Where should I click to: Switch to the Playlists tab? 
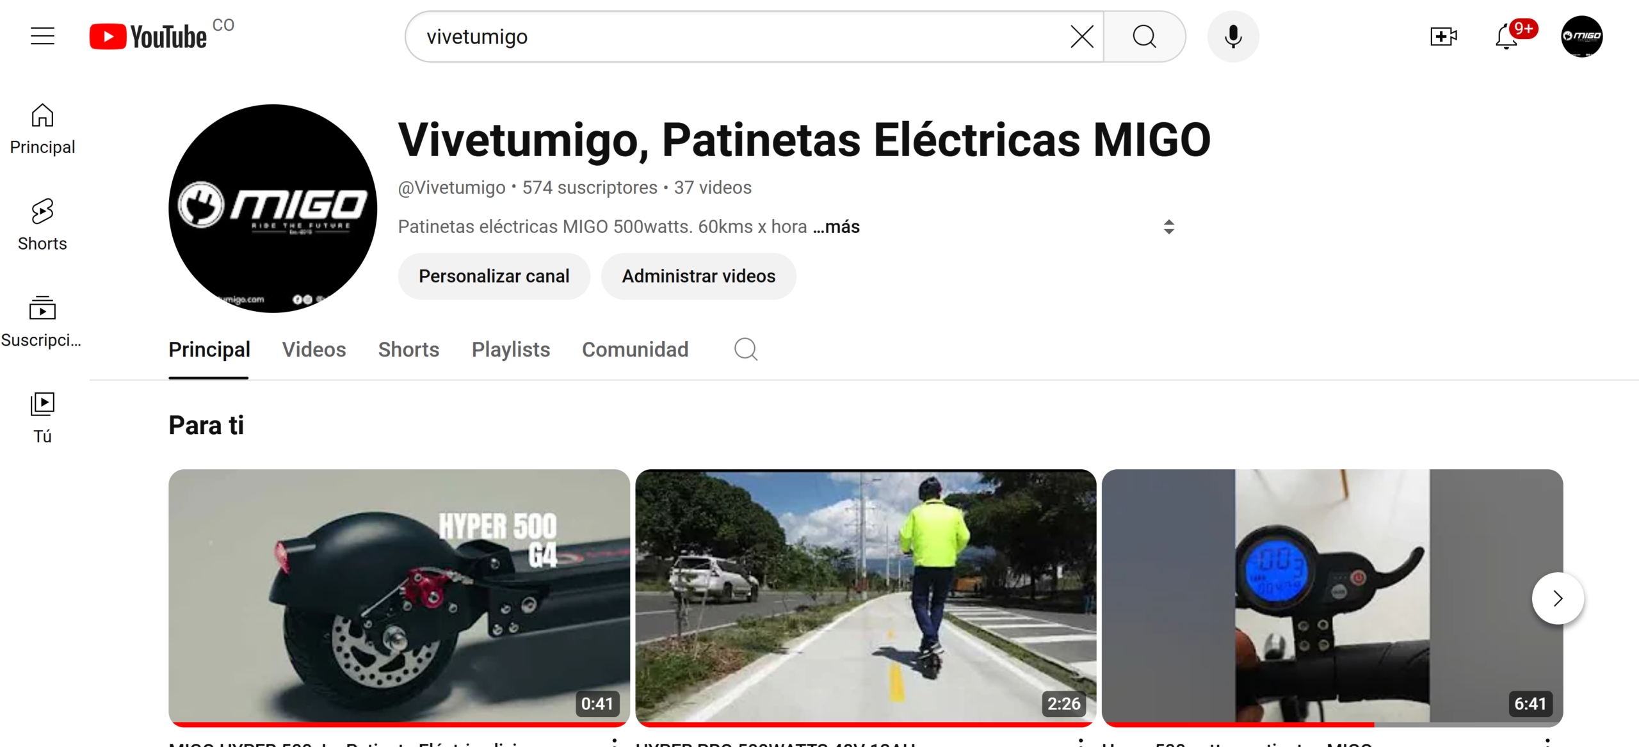tap(511, 349)
